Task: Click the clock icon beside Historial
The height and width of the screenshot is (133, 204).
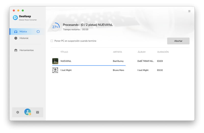Action: pos(16,38)
